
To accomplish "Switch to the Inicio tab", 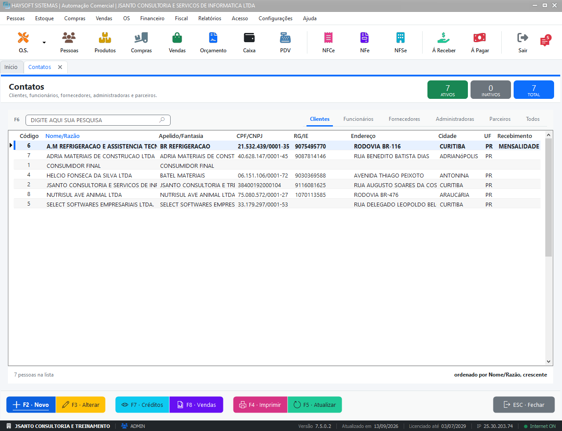I will point(11,67).
